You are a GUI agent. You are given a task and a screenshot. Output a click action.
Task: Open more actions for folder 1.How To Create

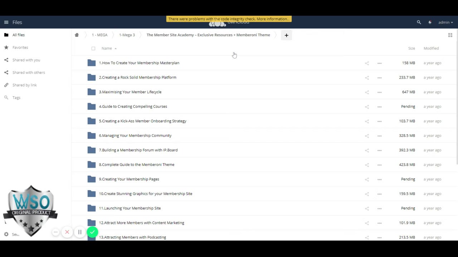379,63
